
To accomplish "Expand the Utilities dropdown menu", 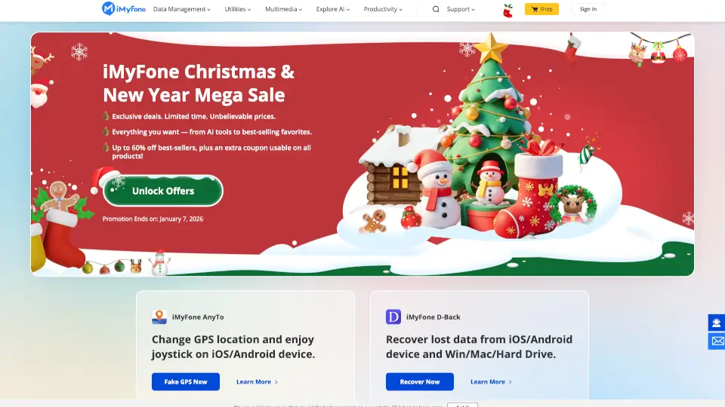I will (x=238, y=9).
